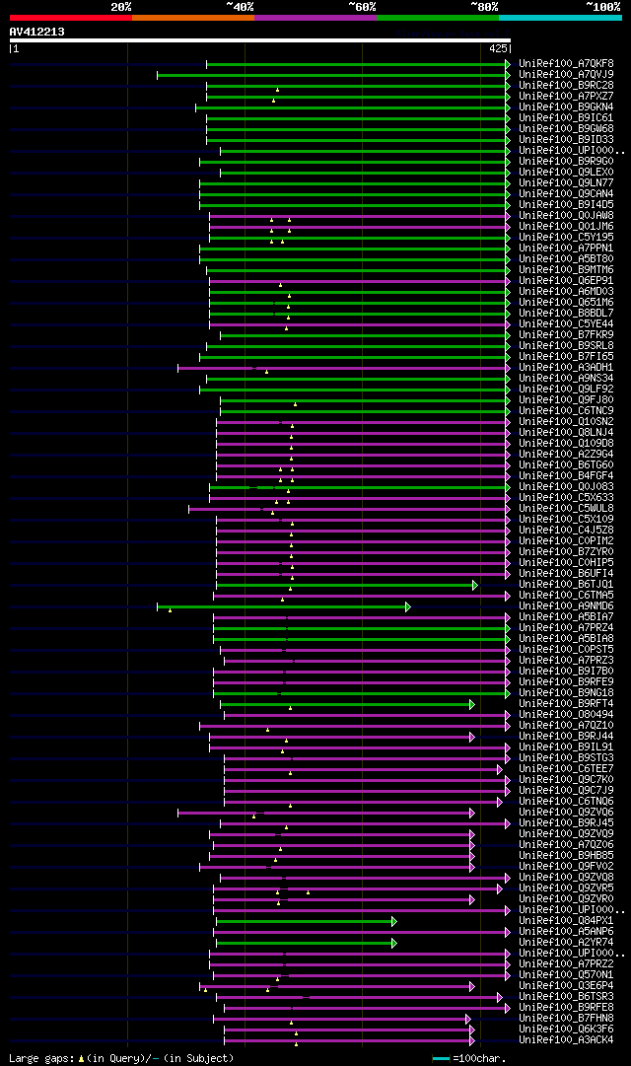Click the UniRef100_B9STG3 label
Viewport: 631px width, 1066px height.
pyautogui.click(x=566, y=758)
